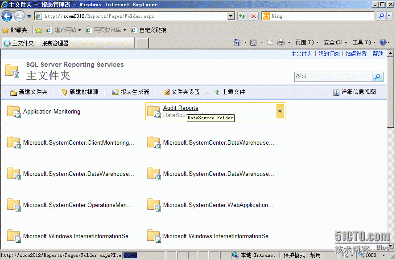This screenshot has height=260, width=396.
Task: Click the Microsoft.SystemCenter.WebApplication folder icon
Action: click(x=154, y=205)
